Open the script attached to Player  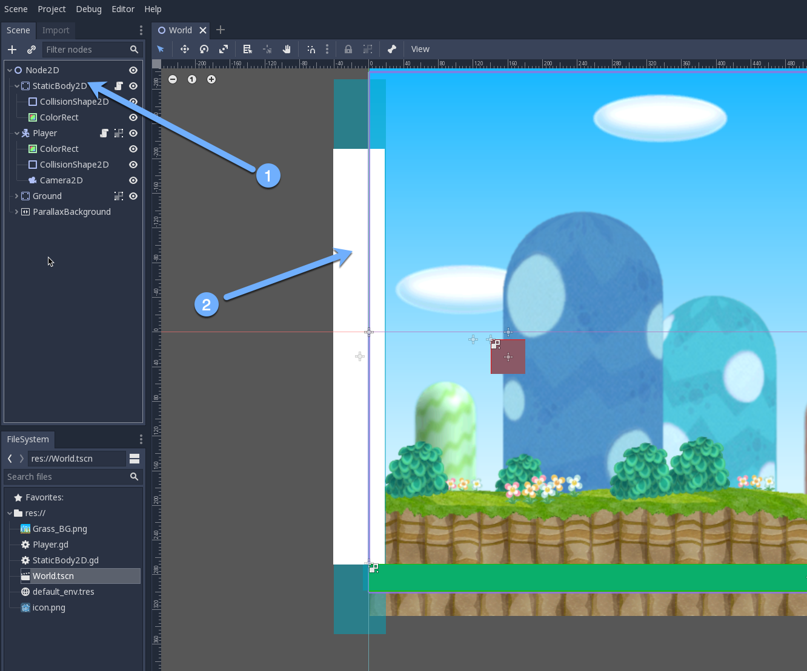(x=104, y=133)
